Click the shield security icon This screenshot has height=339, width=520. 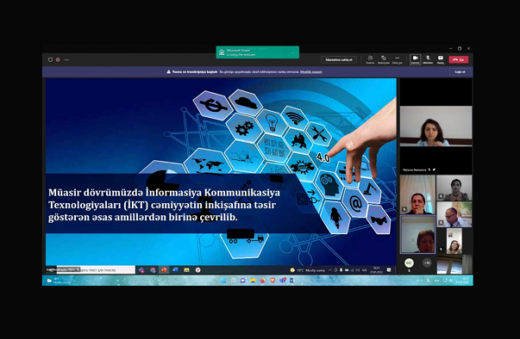[50, 60]
